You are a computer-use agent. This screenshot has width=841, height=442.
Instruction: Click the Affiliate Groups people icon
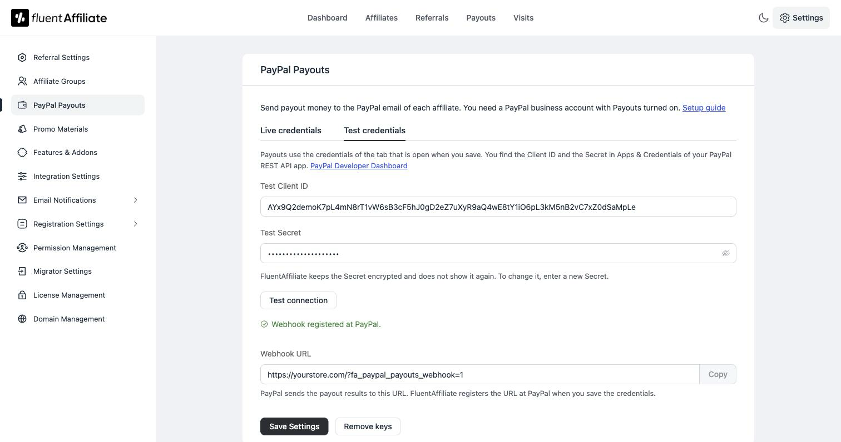[x=22, y=81]
